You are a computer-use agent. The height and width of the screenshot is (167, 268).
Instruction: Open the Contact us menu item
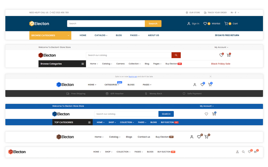[x=144, y=137]
